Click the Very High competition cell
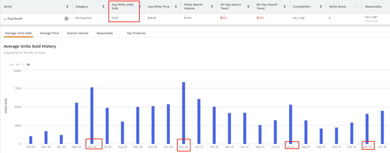390x153 pixels. 299,18
